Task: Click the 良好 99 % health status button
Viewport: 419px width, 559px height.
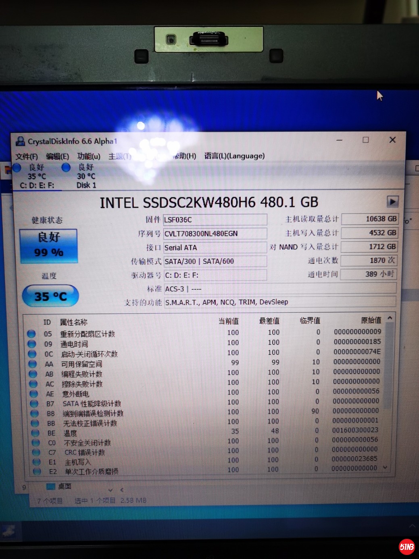Action: (x=48, y=245)
